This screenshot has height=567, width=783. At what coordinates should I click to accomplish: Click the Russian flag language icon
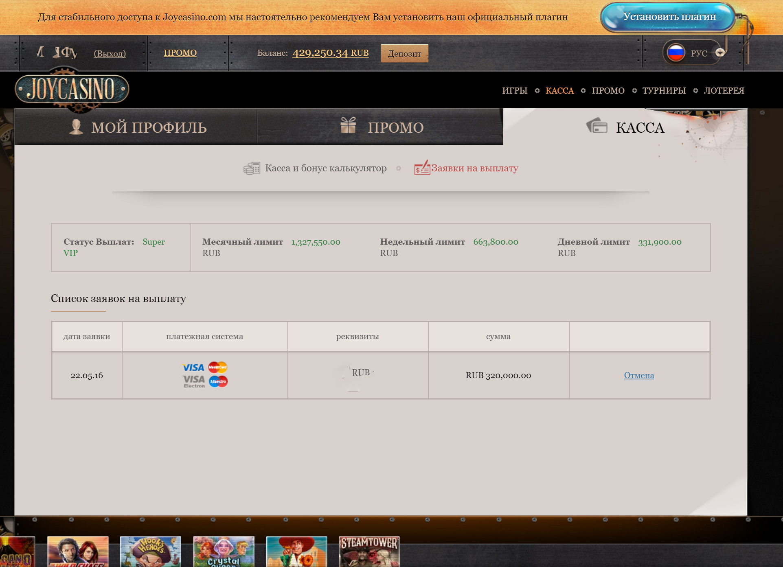click(676, 53)
